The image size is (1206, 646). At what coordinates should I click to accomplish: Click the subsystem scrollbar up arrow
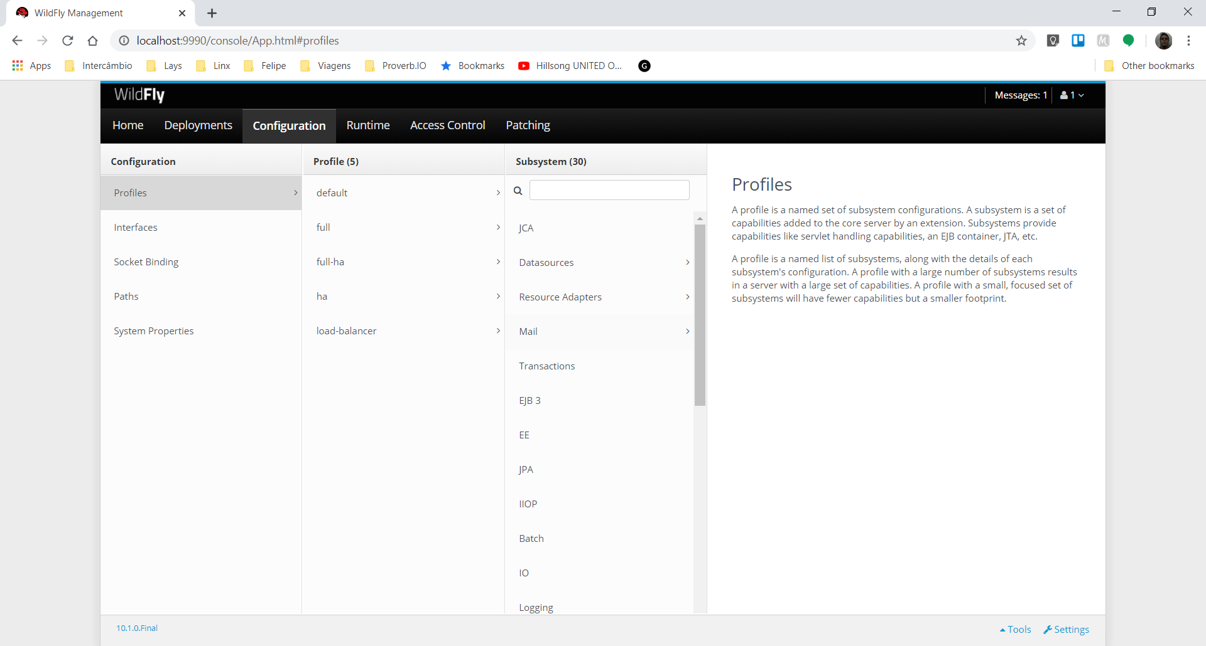(x=700, y=218)
